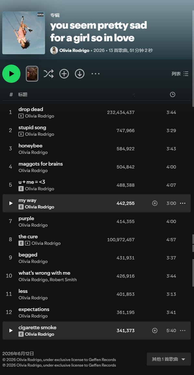Open more options for 'my way' track

[183, 203]
